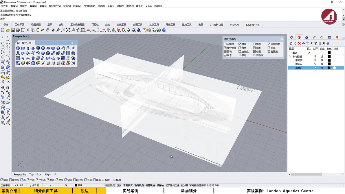The width and height of the screenshot is (345, 194).
Task: Collapse the 参考图纸 layer group
Action: pos(290,57)
